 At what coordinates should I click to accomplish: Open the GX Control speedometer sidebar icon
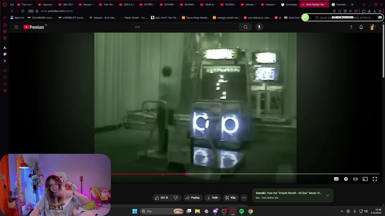coord(5,18)
